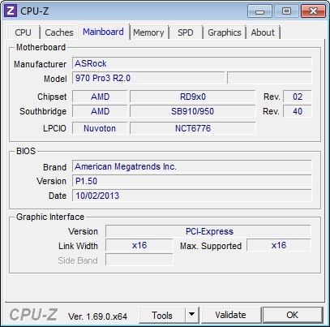Confirm with the OK button
Viewport: 330px width, 327px height.
pos(293,315)
